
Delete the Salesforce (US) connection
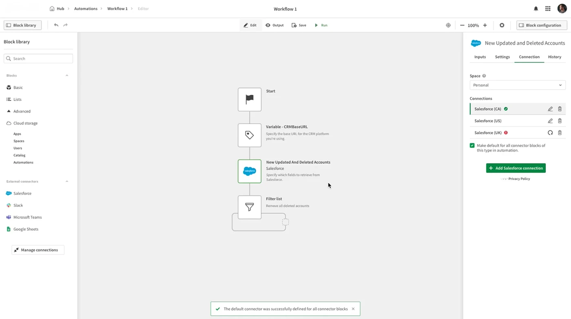click(x=560, y=121)
